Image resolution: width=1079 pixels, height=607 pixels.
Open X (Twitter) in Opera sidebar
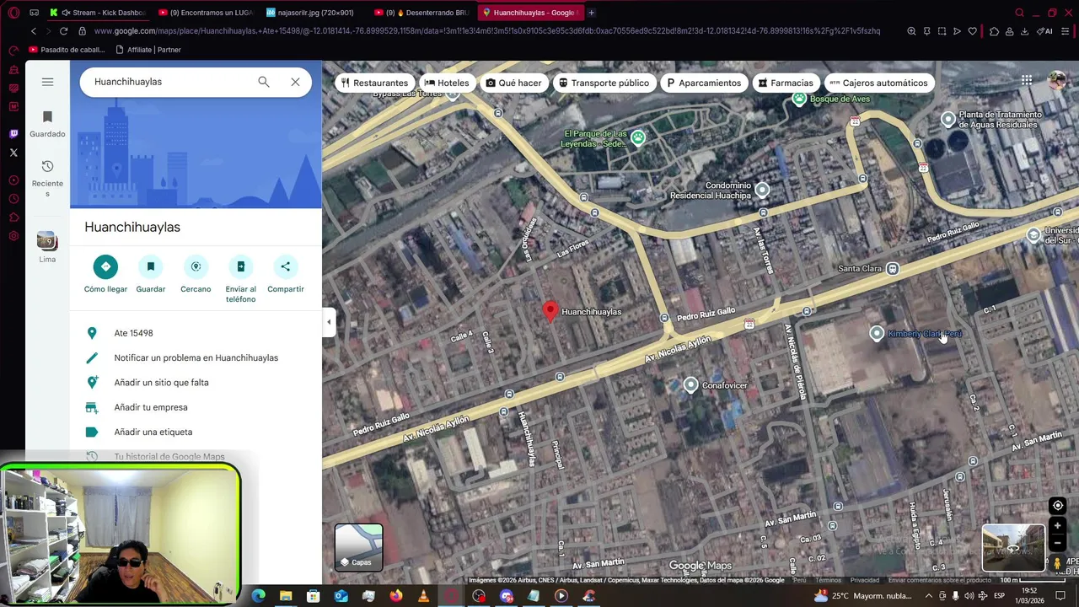pos(13,153)
